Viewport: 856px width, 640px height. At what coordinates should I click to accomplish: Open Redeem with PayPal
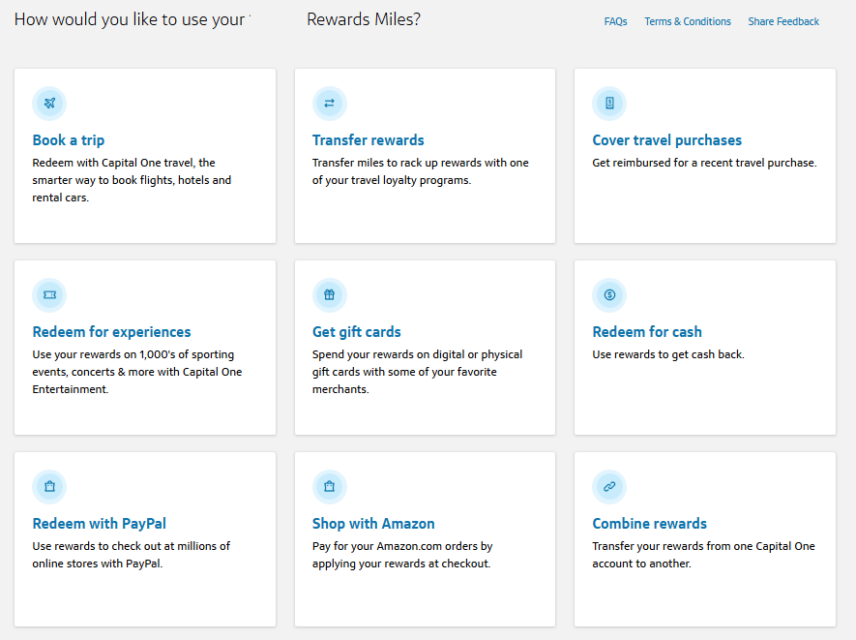pyautogui.click(x=99, y=523)
